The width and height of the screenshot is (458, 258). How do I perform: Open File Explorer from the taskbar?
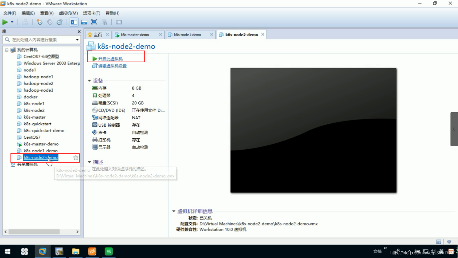(76, 252)
